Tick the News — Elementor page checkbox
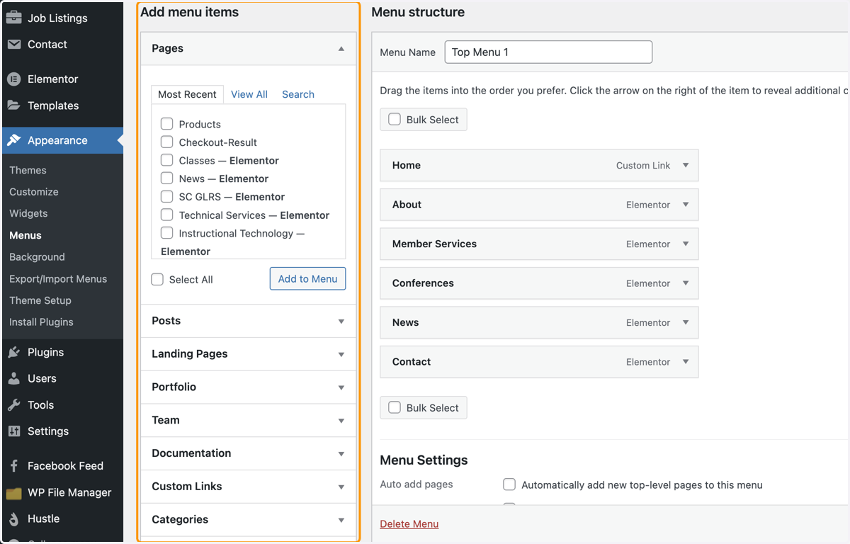Image resolution: width=850 pixels, height=544 pixels. pyautogui.click(x=167, y=178)
